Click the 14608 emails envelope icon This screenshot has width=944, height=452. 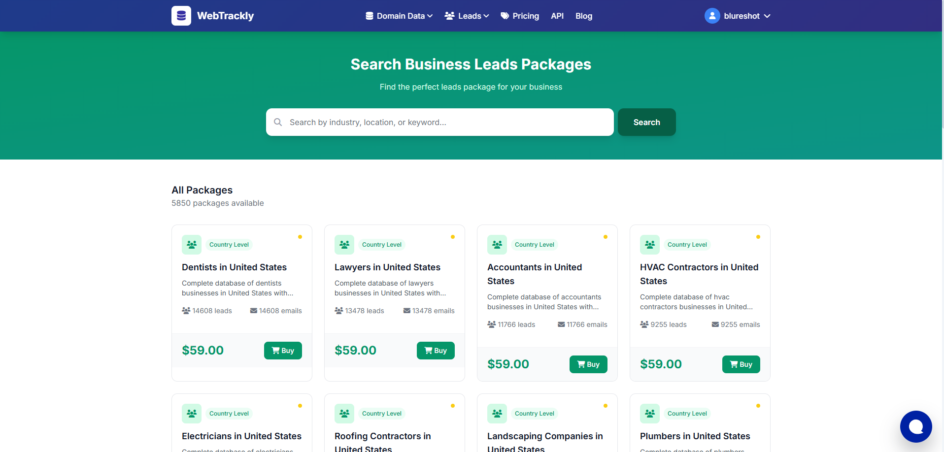pyautogui.click(x=254, y=311)
